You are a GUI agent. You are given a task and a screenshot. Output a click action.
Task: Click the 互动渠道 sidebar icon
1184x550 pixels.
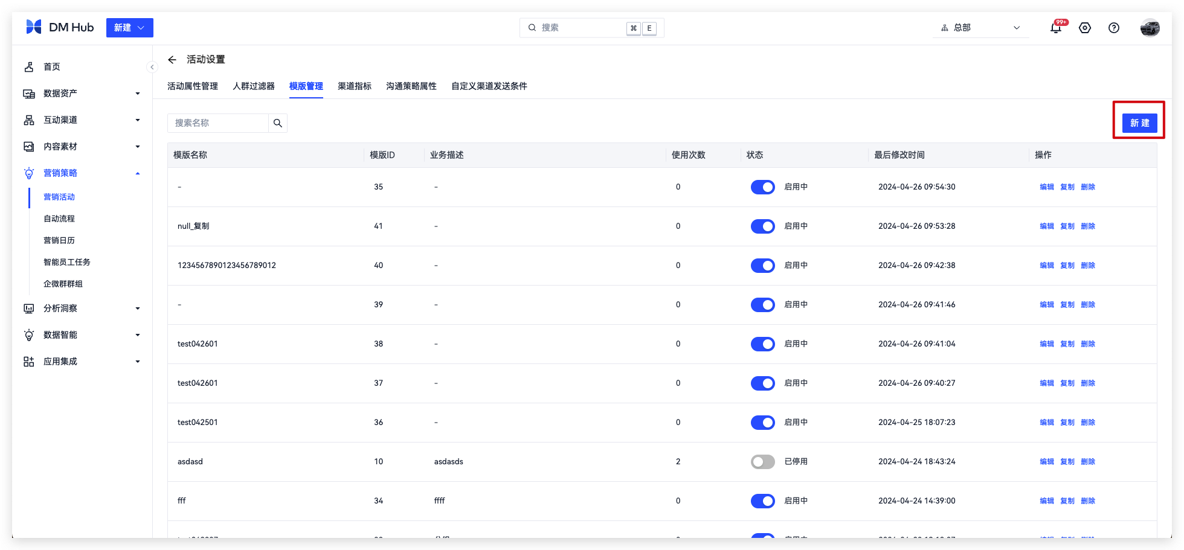click(29, 120)
